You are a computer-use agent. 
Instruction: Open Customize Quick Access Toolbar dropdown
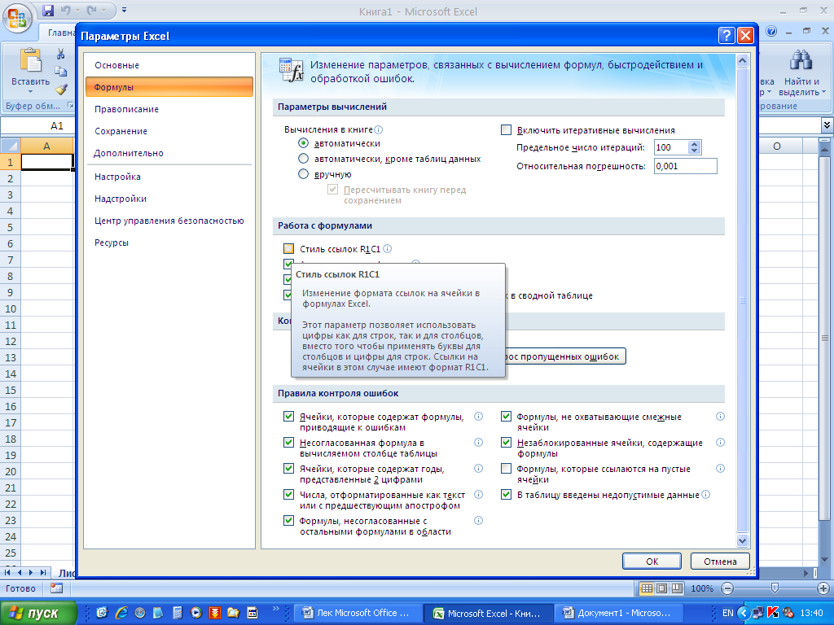[x=125, y=10]
